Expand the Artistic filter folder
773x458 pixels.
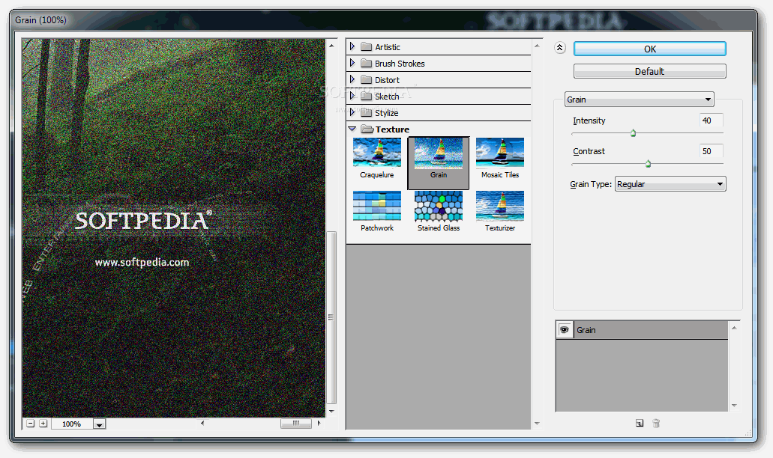coord(352,46)
